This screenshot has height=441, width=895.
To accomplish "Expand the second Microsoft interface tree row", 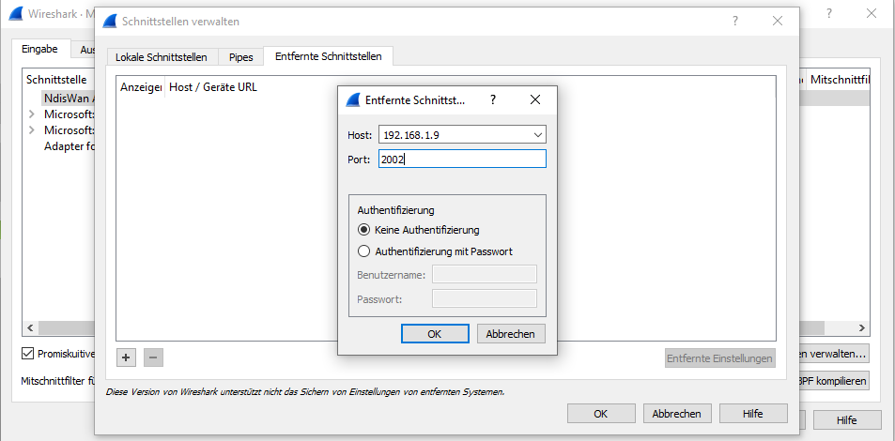I will coord(32,130).
